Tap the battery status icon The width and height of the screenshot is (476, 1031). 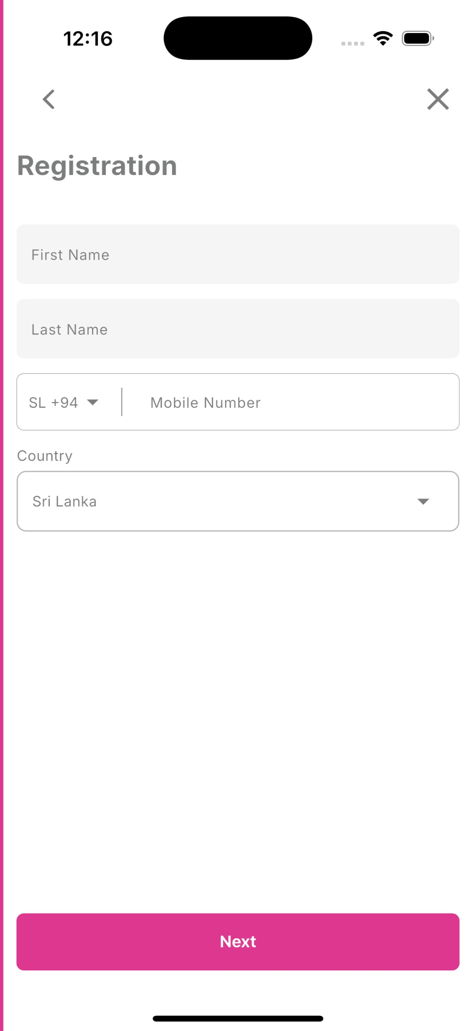pos(418,38)
